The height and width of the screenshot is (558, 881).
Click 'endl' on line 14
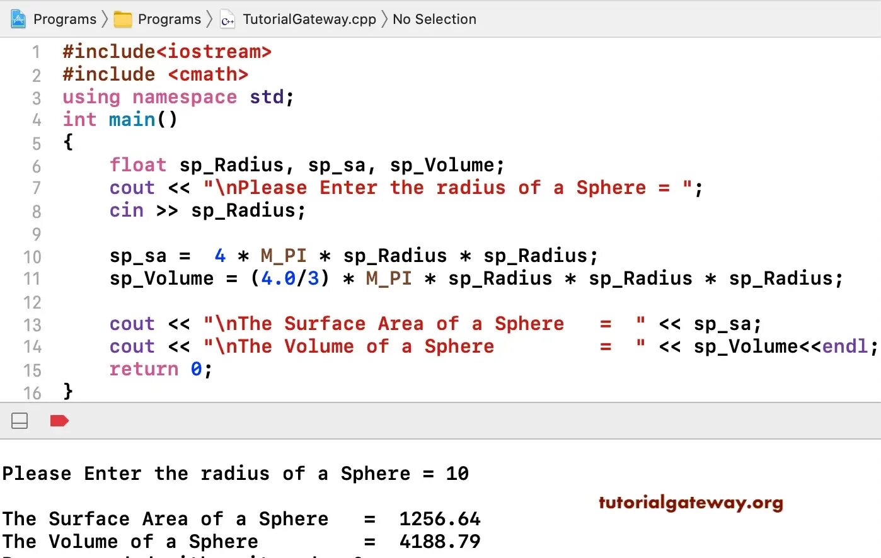[845, 346]
